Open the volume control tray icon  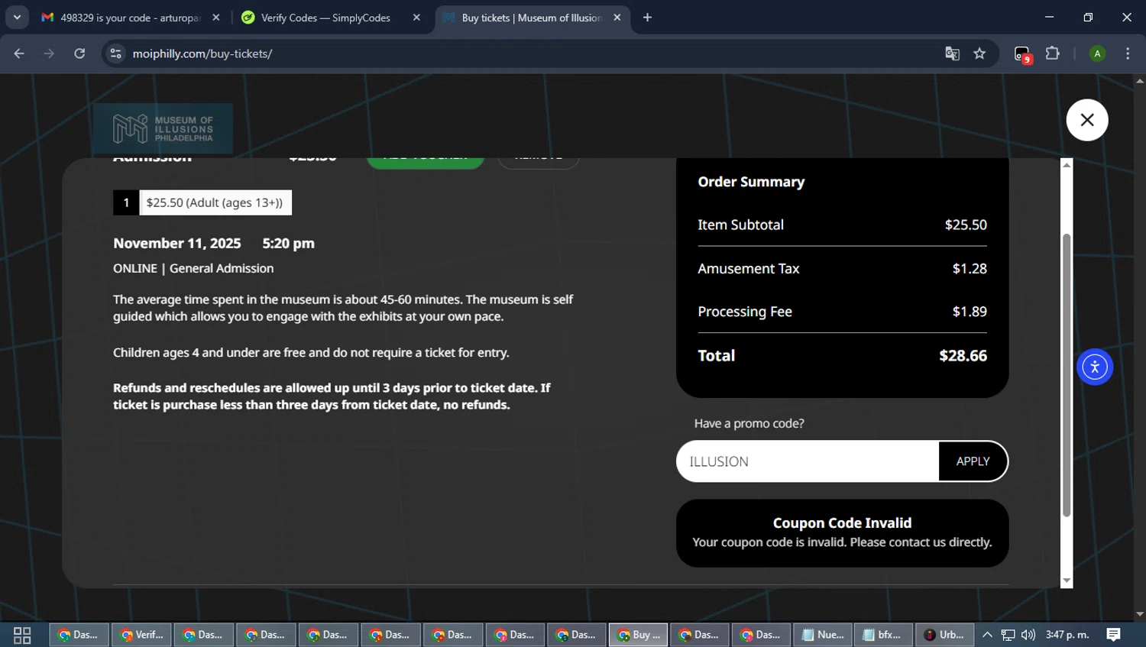click(x=1028, y=635)
